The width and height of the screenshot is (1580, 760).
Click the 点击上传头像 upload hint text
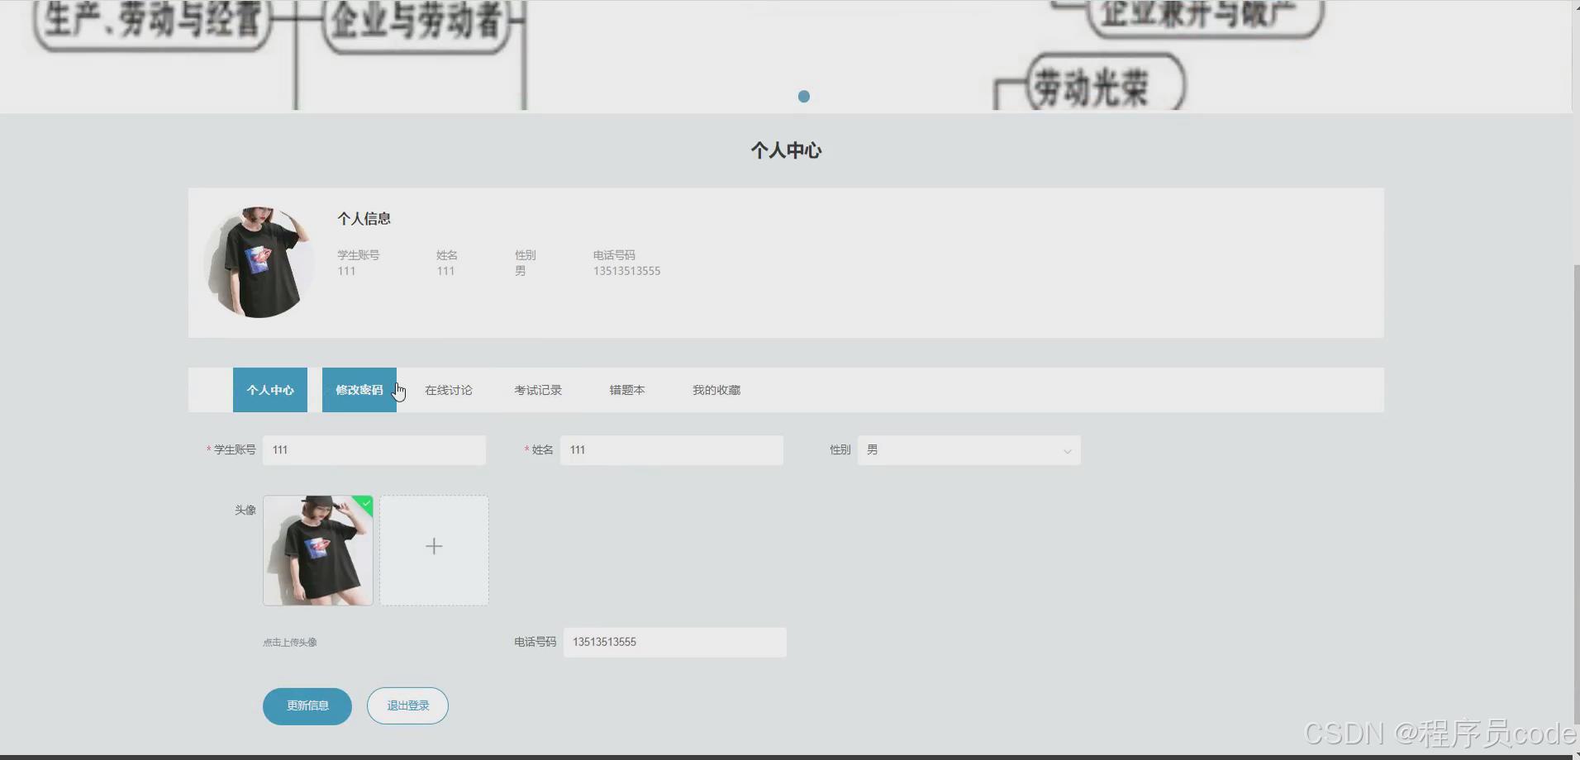click(288, 641)
